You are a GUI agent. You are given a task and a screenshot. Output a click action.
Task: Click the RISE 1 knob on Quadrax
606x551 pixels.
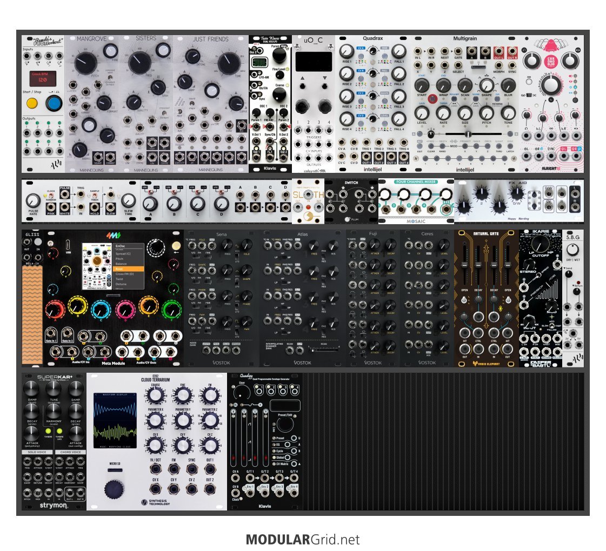click(x=343, y=52)
